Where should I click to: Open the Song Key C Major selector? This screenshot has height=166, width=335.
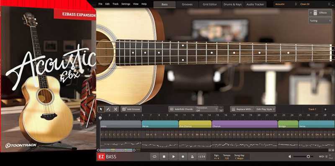pyautogui.click(x=239, y=158)
